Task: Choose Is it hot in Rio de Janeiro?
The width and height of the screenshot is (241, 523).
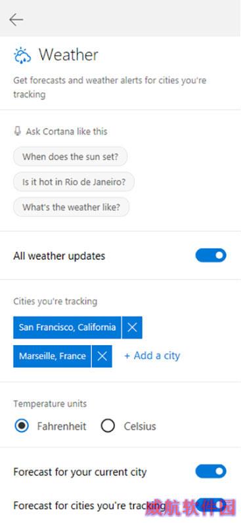Action: pos(74,182)
